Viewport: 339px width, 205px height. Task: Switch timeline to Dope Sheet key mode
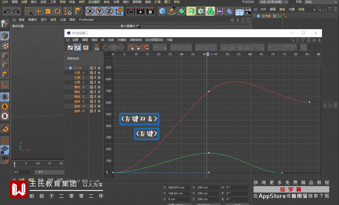(70, 48)
